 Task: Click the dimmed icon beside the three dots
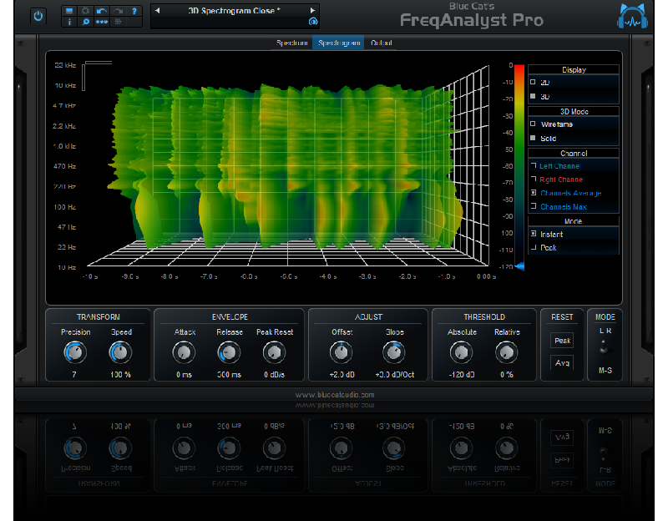(x=118, y=22)
